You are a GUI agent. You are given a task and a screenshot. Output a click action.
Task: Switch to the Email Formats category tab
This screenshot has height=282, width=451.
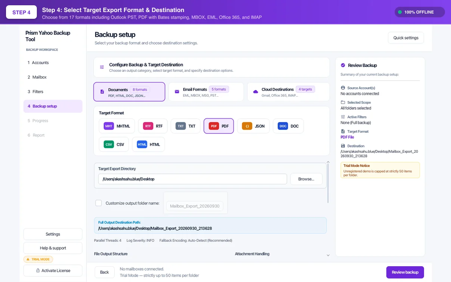pos(206,92)
